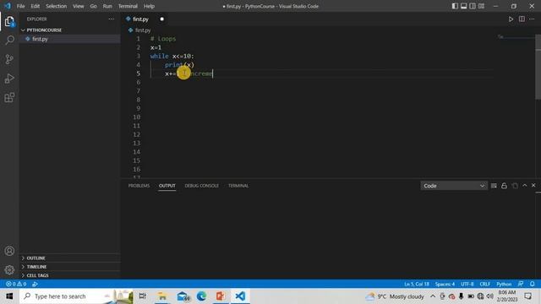Open the Code output channel dropdown

click(x=454, y=186)
